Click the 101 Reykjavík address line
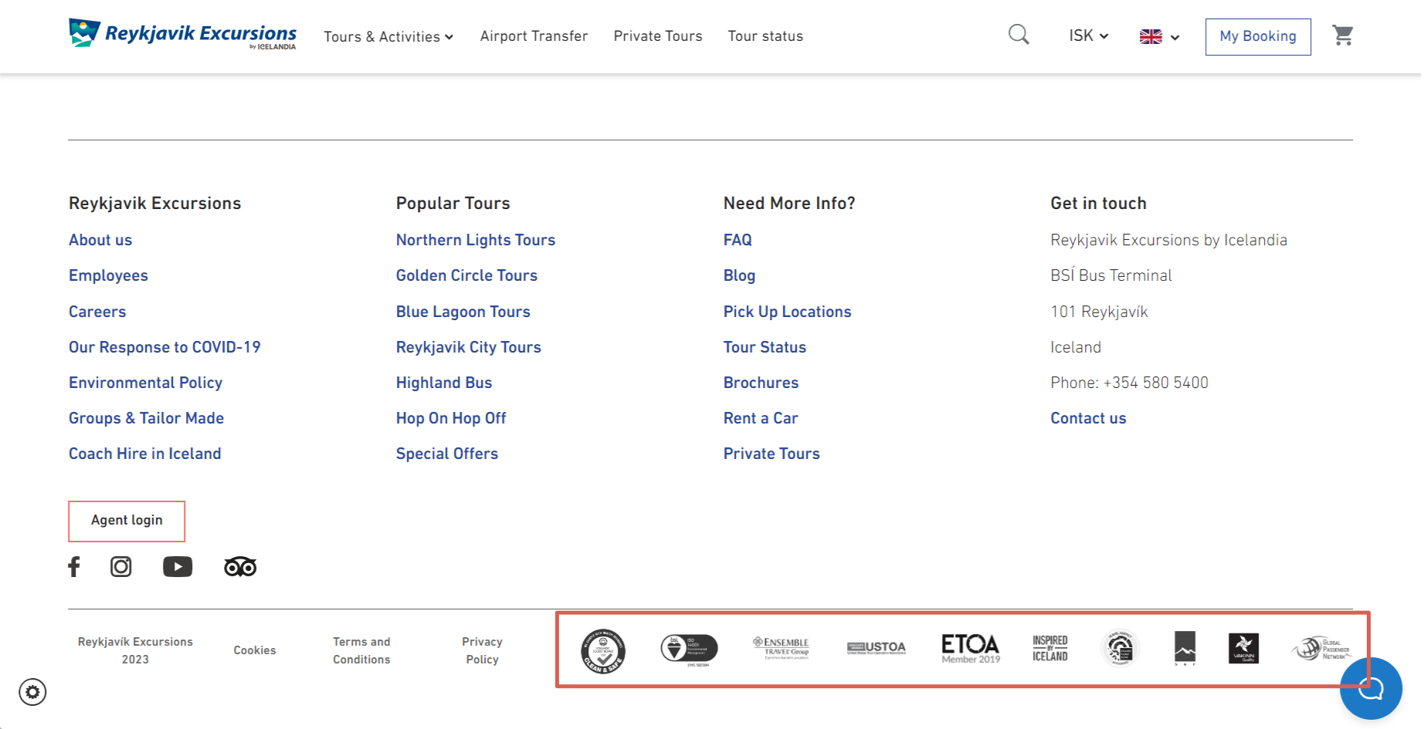Screen dimensions: 1424x729 click(1099, 312)
